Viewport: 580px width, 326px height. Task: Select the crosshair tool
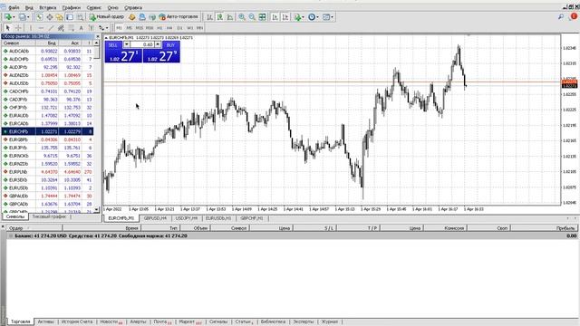coord(18,28)
